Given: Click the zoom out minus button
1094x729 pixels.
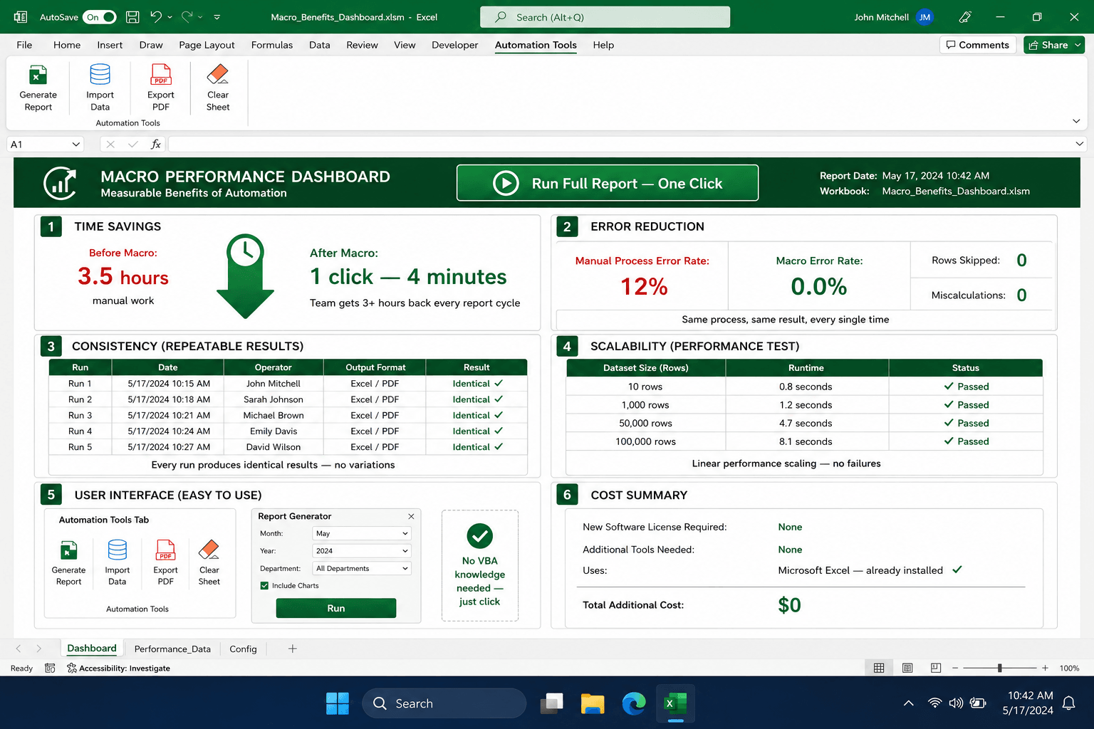Looking at the screenshot, I should tap(955, 668).
